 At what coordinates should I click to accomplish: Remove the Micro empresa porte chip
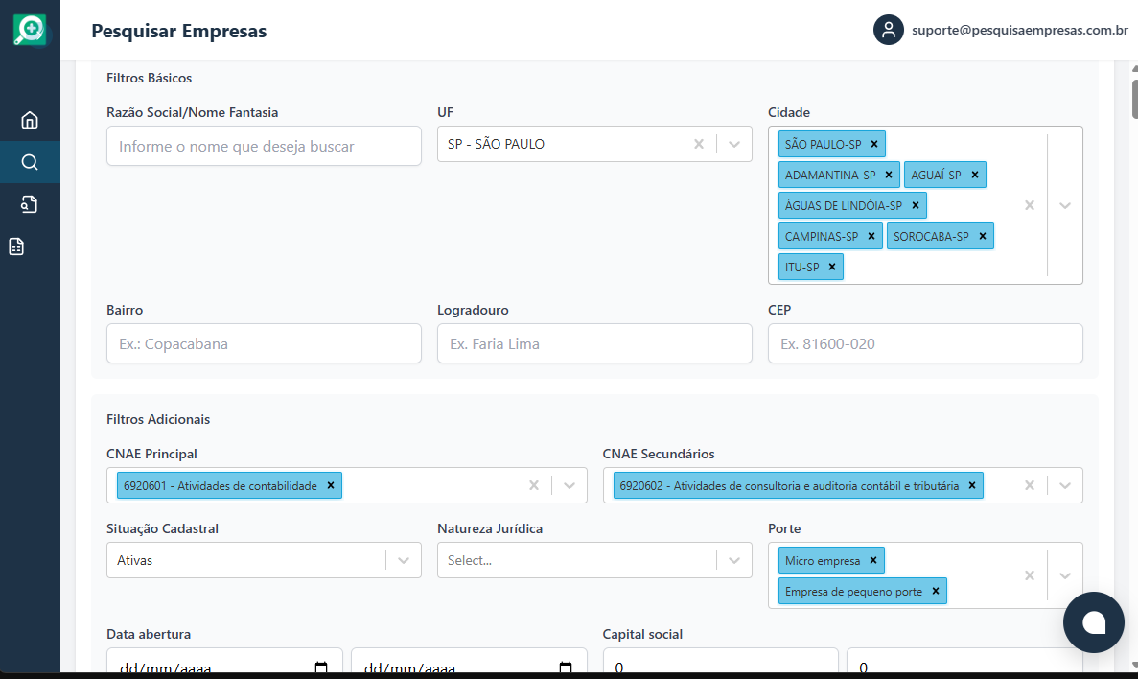click(x=872, y=559)
